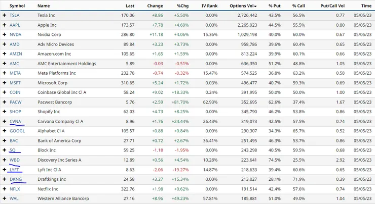Image resolution: width=375 pixels, height=204 pixels.
Task: Click the plus icon next to PACW
Action: coord(4,102)
